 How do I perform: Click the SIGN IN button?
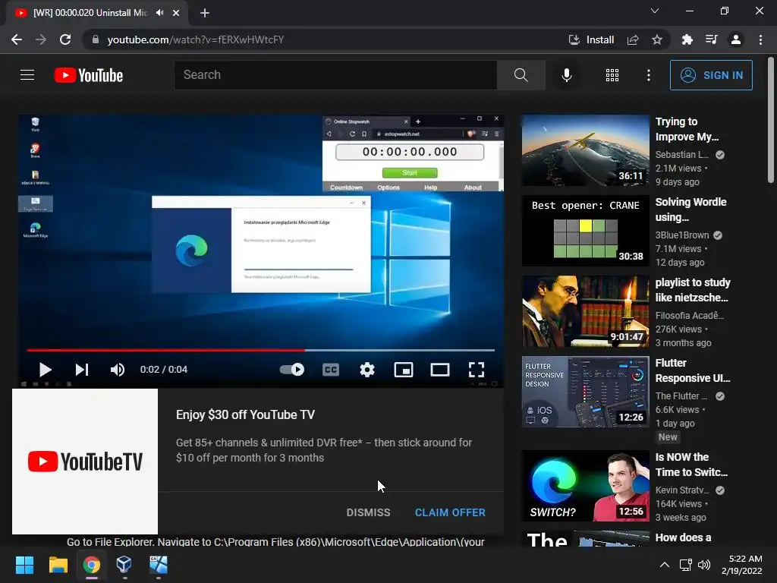point(711,75)
